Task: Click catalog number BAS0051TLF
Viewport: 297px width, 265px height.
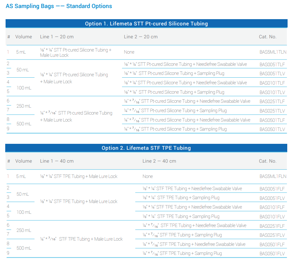Action: (272, 64)
